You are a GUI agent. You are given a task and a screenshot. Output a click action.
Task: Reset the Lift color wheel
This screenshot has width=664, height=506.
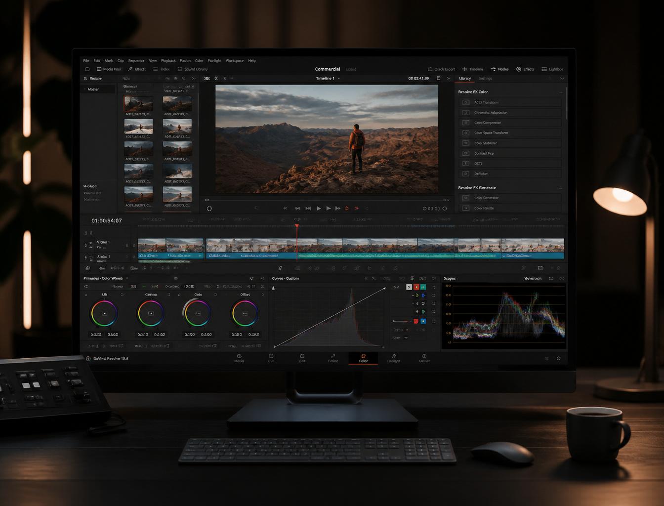[122, 295]
